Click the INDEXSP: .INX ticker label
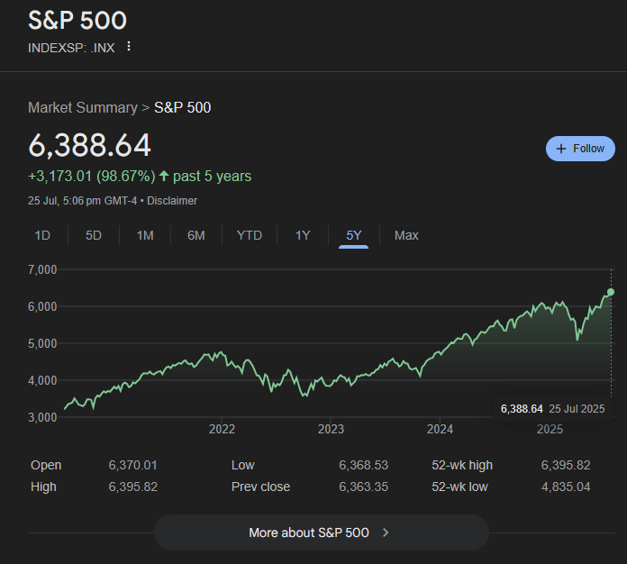The height and width of the screenshot is (564, 627). [71, 48]
